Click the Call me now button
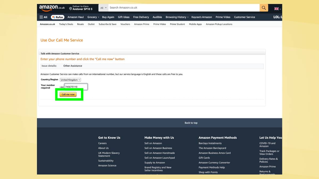The height and width of the screenshot is (179, 319). point(68,94)
